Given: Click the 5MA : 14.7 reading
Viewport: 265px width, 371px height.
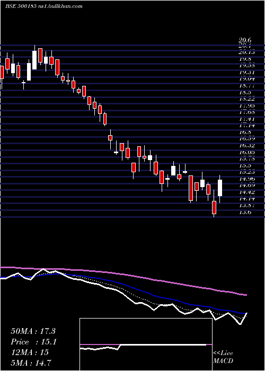Looking at the screenshot, I should pyautogui.click(x=31, y=363).
